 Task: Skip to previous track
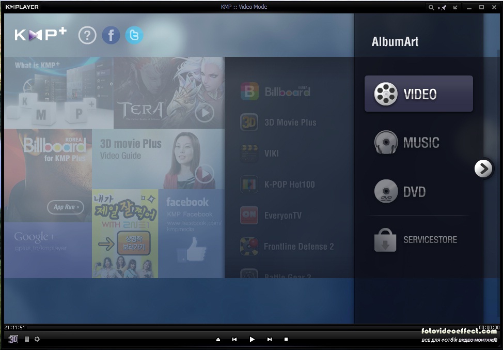coord(234,340)
